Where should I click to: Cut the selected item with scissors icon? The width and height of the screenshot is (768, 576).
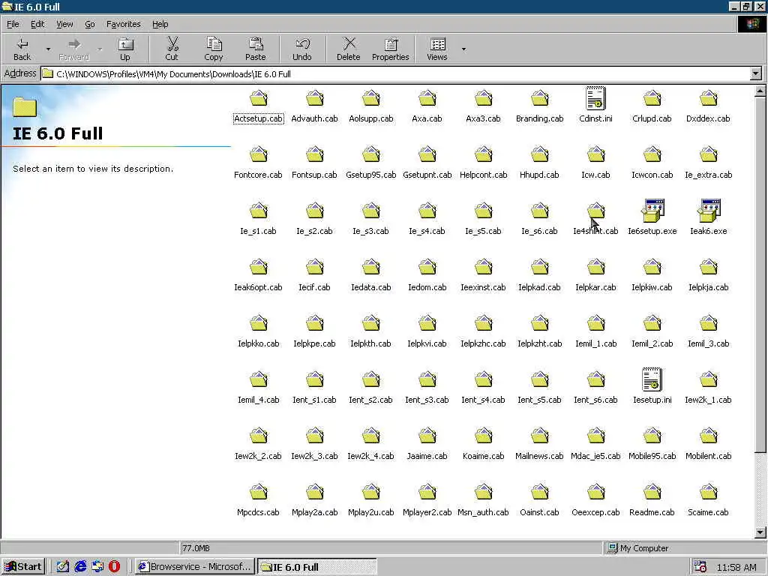coord(172,49)
